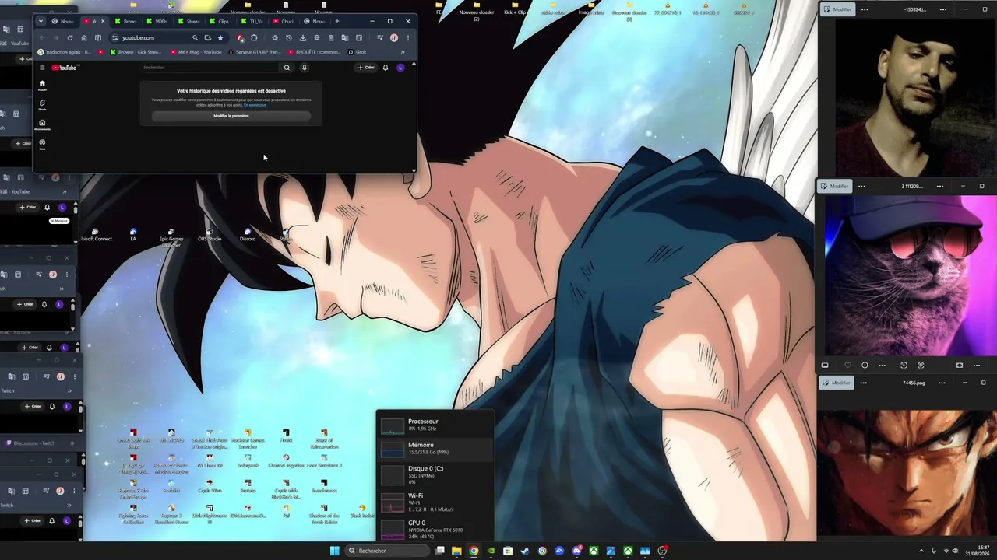Click the Chrome profile avatar in the toolbar
Viewport: 997px width, 560px height.
point(394,37)
